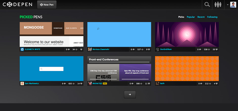Open the people community icon
Screen dimensions: 238x111
[218, 5]
